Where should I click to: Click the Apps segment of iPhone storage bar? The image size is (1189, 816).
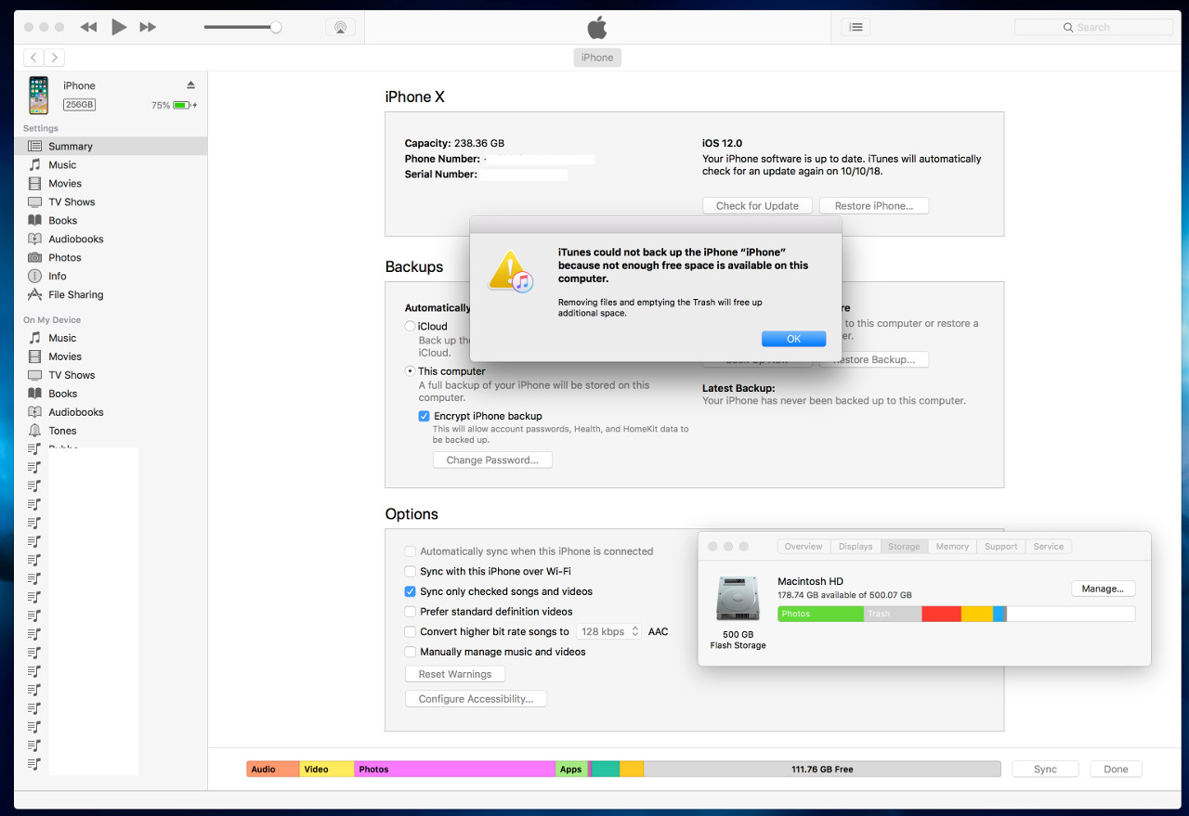[571, 769]
